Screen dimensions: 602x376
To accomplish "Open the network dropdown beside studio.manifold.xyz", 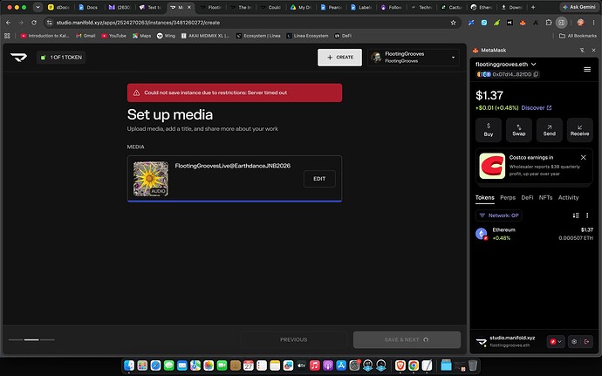I will (556, 341).
